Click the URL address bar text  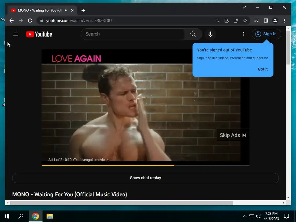[x=79, y=21]
